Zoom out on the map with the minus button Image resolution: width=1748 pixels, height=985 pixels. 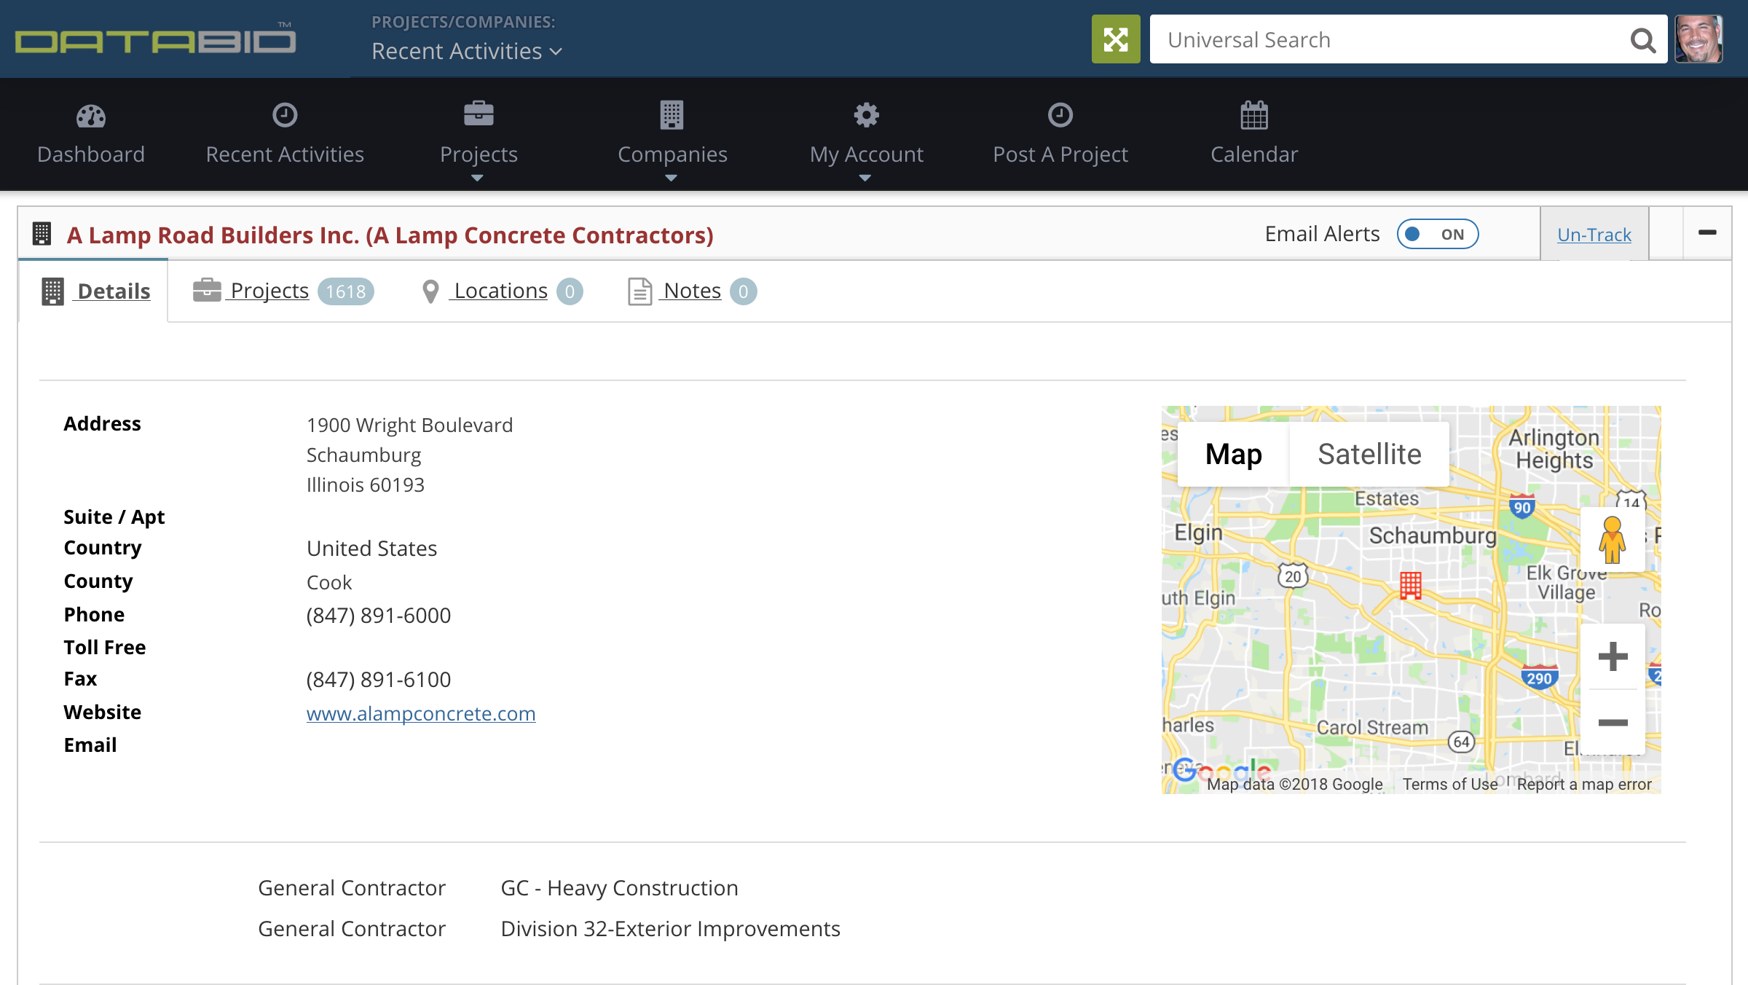[1613, 722]
